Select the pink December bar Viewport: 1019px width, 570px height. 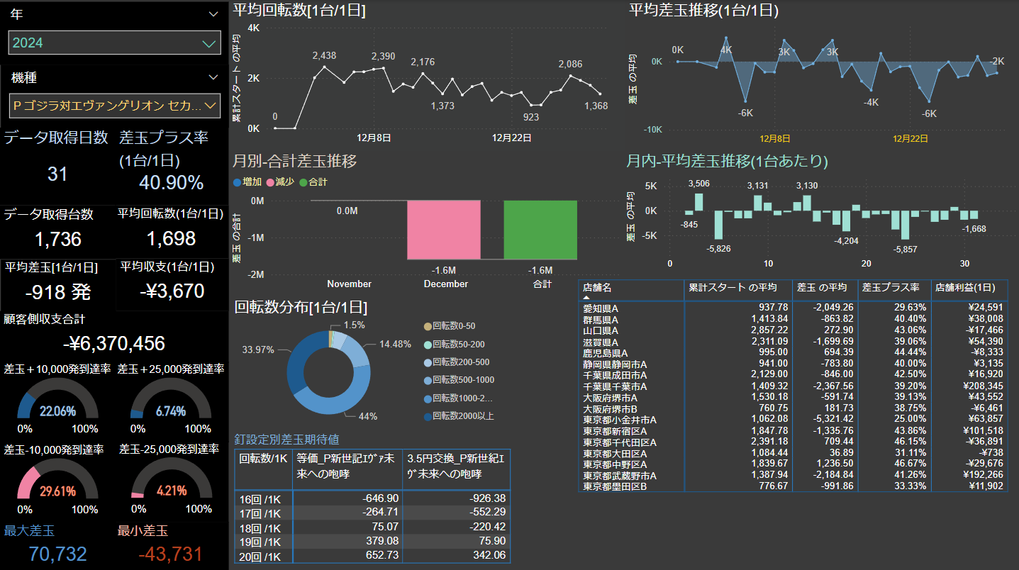443,230
